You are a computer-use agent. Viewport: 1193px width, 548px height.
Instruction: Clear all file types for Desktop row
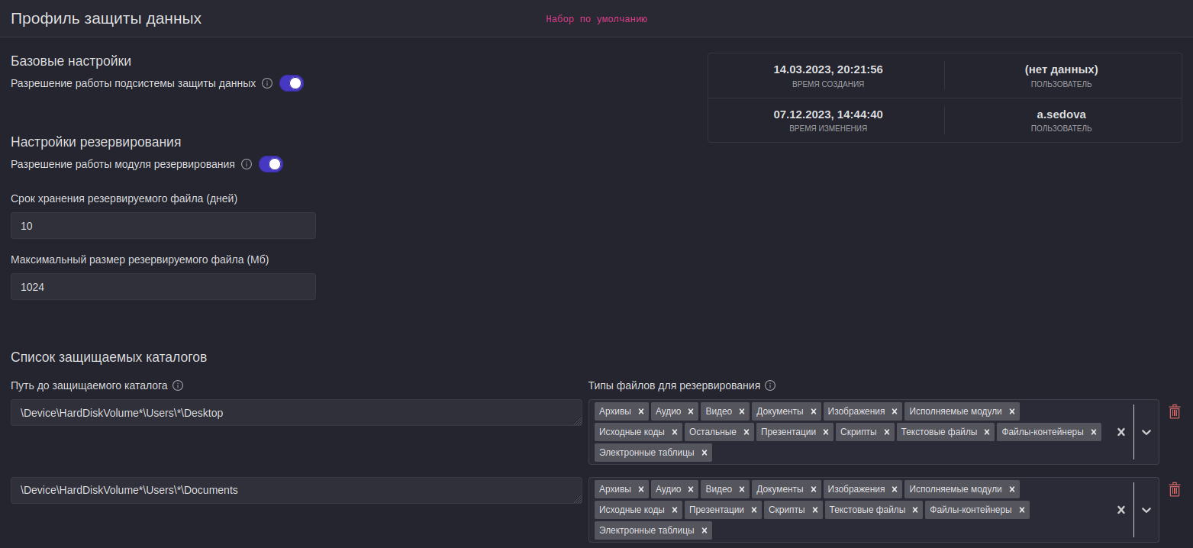[1121, 432]
